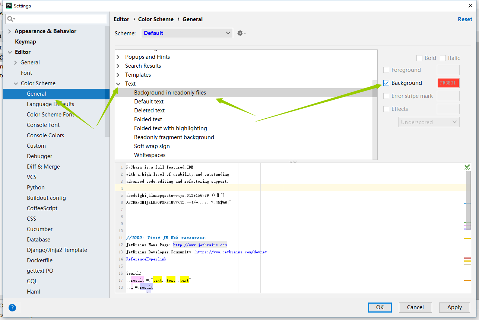The image size is (479, 320).
Task: Open the jetbrains.com/devnet link in preview
Action: click(x=231, y=252)
